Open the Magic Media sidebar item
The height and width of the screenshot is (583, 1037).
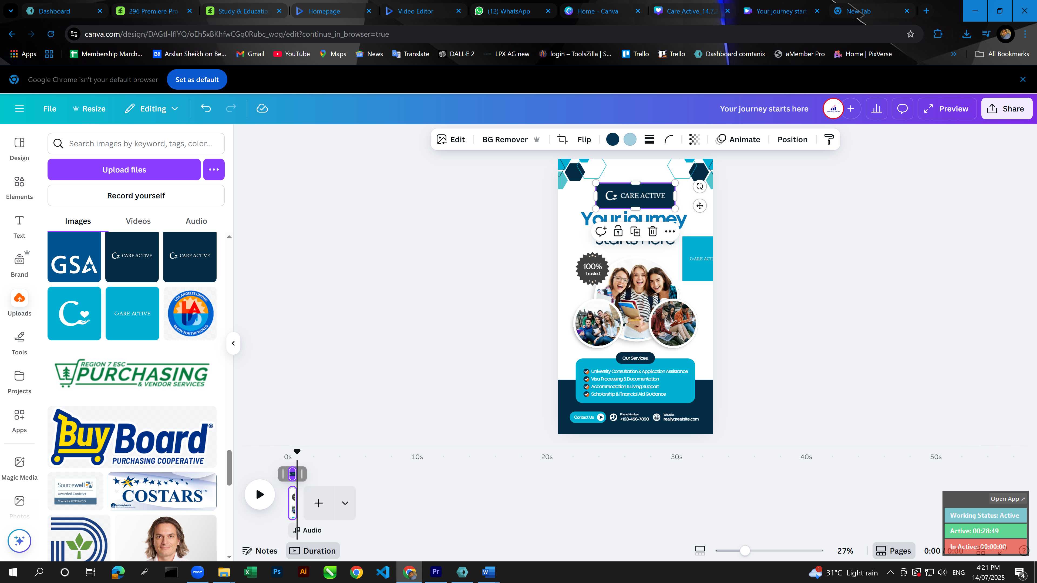tap(19, 468)
